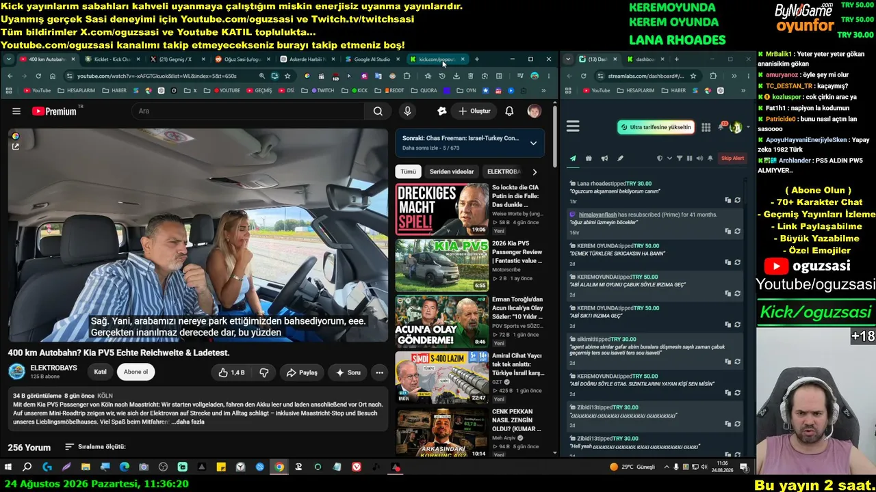Viewport: 876px width, 492px height.
Task: Open more actions menu beside Soru
Action: pos(379,372)
